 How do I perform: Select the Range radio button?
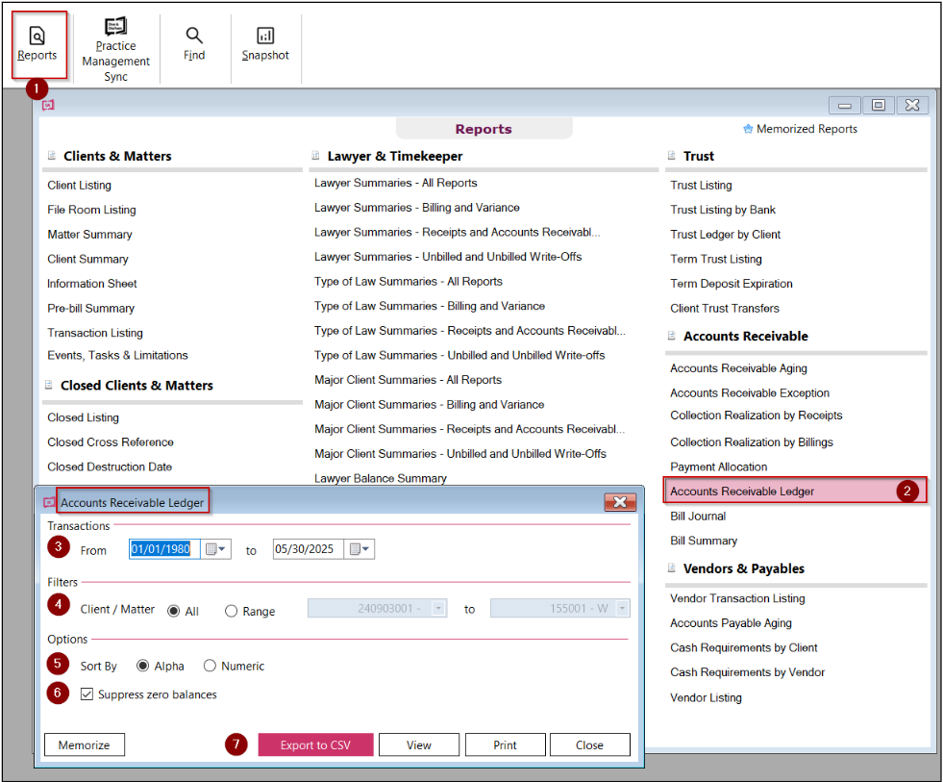coord(231,611)
